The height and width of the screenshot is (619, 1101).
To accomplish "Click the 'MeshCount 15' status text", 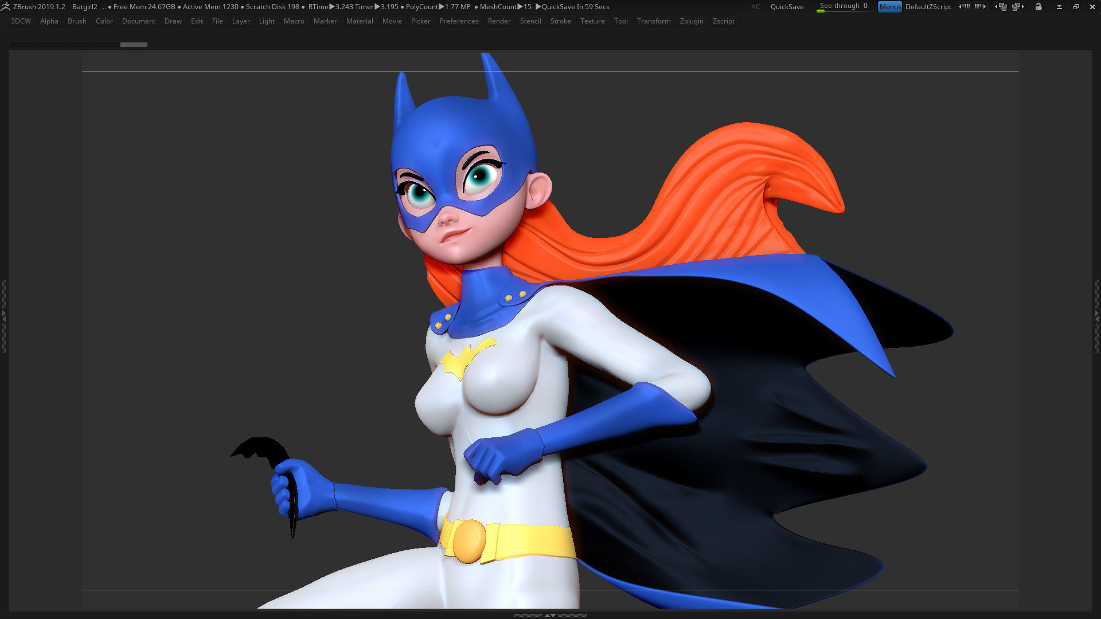I will coord(506,7).
